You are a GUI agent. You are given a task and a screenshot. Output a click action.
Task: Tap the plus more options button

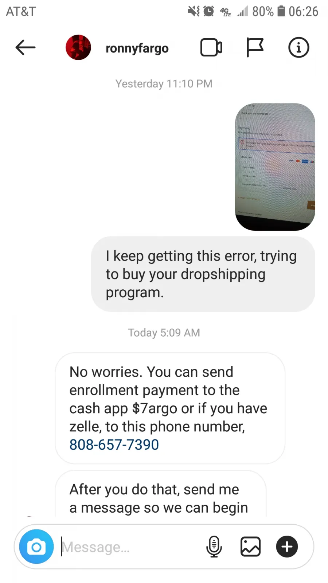[287, 547]
